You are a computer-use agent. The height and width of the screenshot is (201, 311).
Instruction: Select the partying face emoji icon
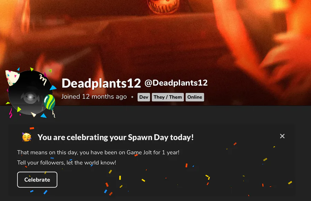tap(27, 137)
